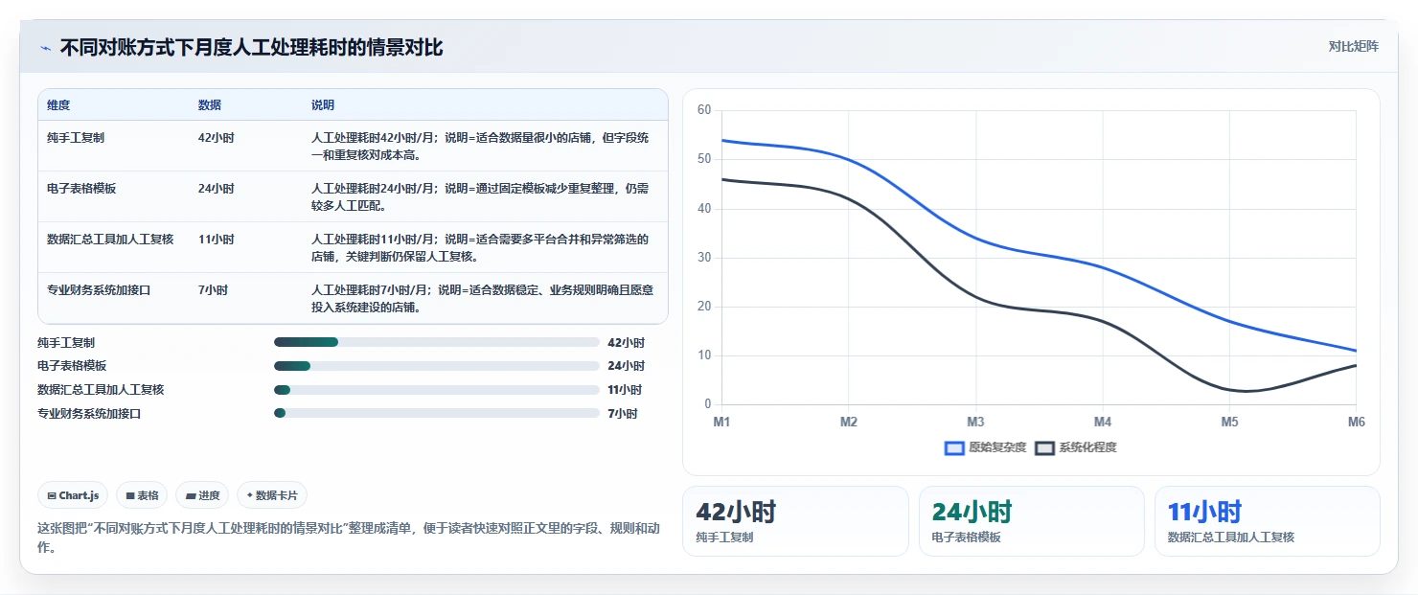The height and width of the screenshot is (595, 1418).
Task: Click the M6 axis label on chart
Action: (x=1357, y=422)
